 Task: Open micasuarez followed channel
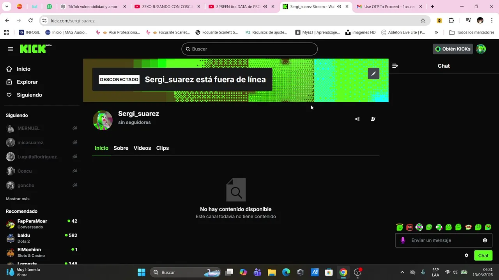pos(41,143)
